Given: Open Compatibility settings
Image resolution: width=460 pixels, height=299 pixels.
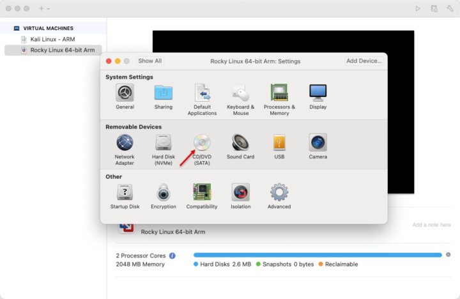Looking at the screenshot, I should pyautogui.click(x=202, y=197).
